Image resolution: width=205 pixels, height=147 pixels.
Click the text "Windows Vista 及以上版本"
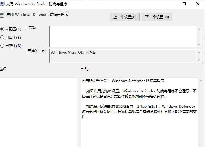coord(73,53)
